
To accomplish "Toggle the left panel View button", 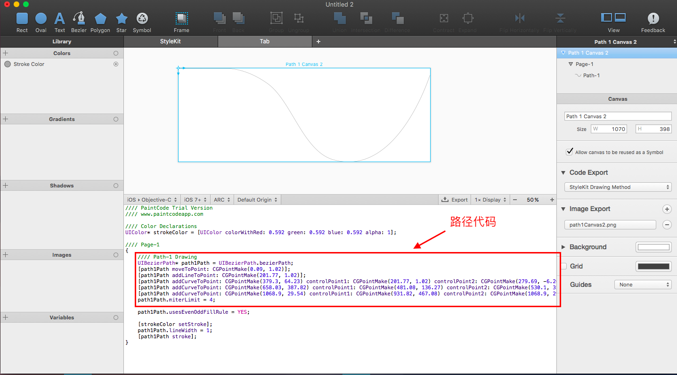I will tap(607, 17).
